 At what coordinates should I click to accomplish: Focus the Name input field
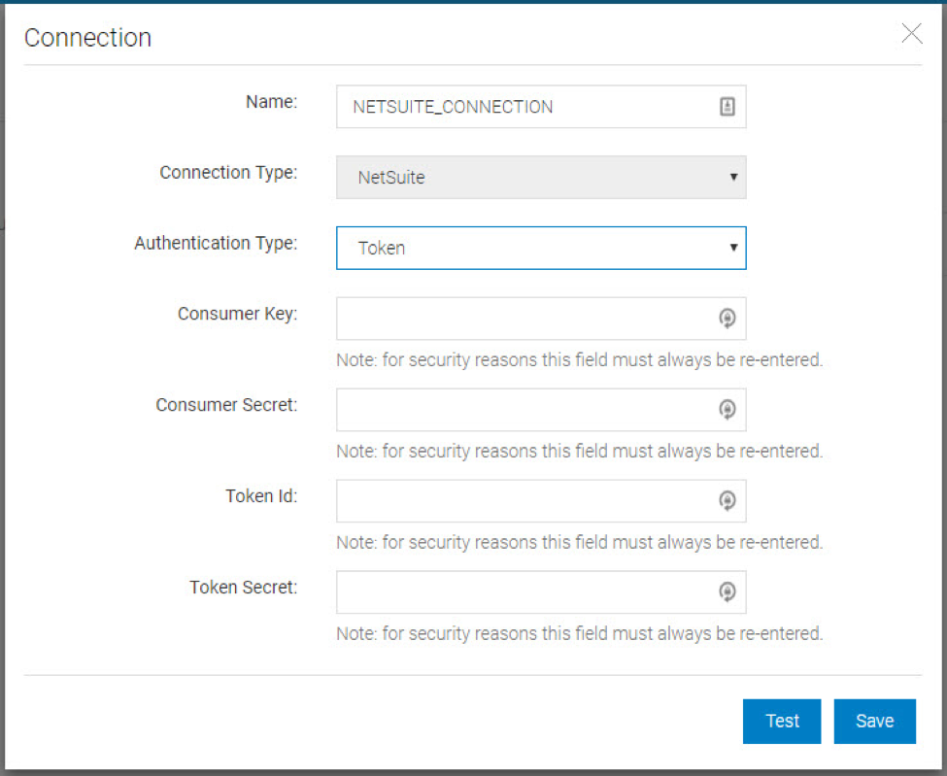(541, 106)
